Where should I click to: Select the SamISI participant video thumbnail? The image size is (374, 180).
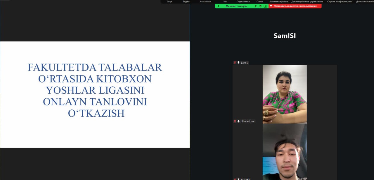pos(285,94)
